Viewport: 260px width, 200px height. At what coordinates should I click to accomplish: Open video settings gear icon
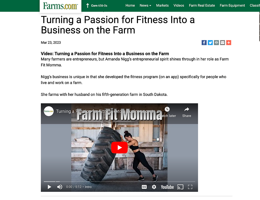[154, 187]
